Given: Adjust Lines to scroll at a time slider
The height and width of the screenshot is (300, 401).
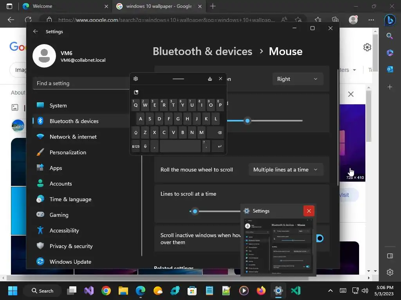Looking at the screenshot, I should click(x=195, y=211).
